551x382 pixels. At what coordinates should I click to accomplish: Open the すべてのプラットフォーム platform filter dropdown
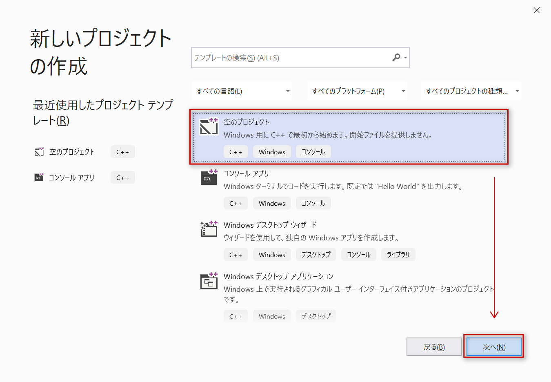click(x=357, y=91)
